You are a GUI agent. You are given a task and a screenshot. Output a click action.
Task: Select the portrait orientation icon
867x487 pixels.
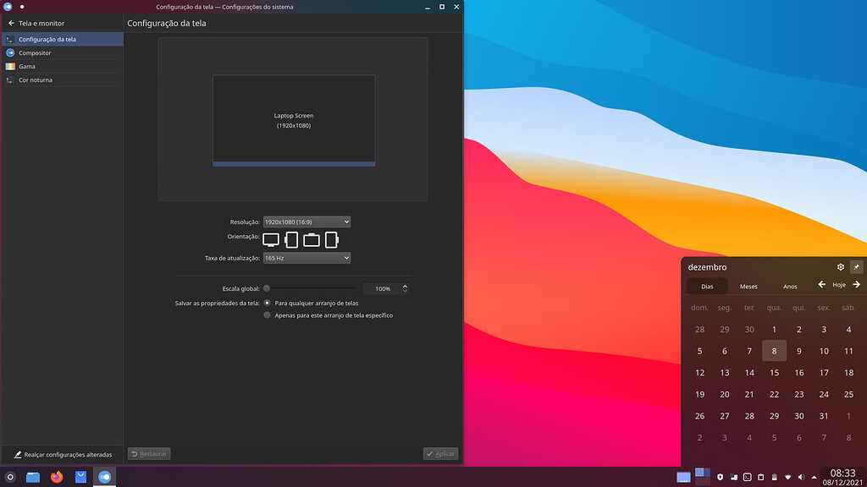click(x=291, y=239)
